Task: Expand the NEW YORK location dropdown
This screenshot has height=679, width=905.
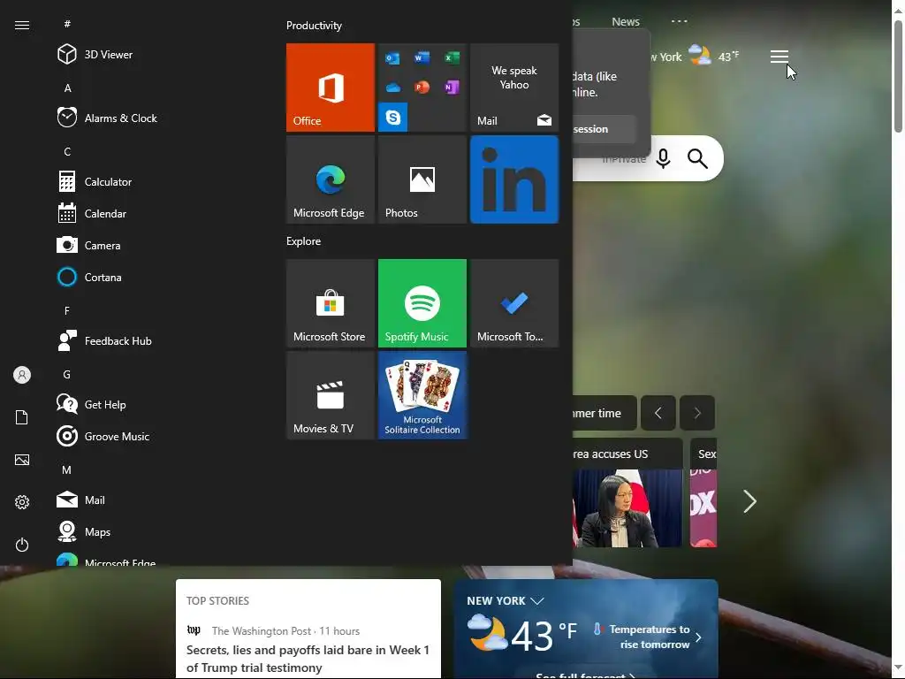Action: (x=537, y=600)
